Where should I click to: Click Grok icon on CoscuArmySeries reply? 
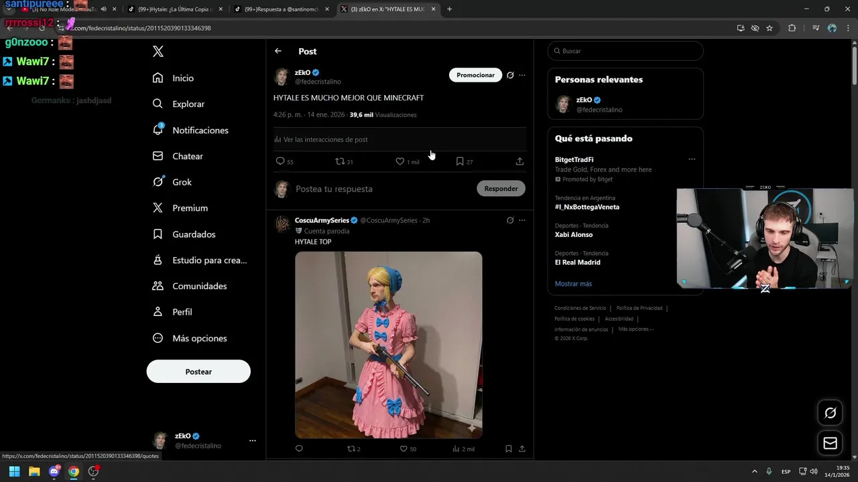pyautogui.click(x=510, y=220)
